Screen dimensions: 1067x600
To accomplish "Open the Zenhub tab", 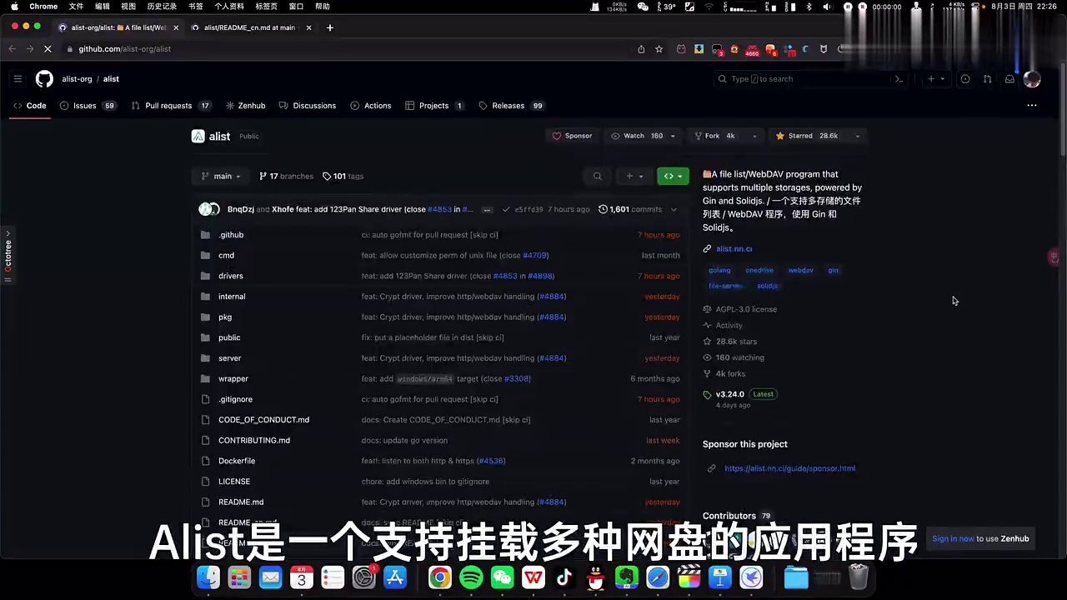I will coord(246,106).
